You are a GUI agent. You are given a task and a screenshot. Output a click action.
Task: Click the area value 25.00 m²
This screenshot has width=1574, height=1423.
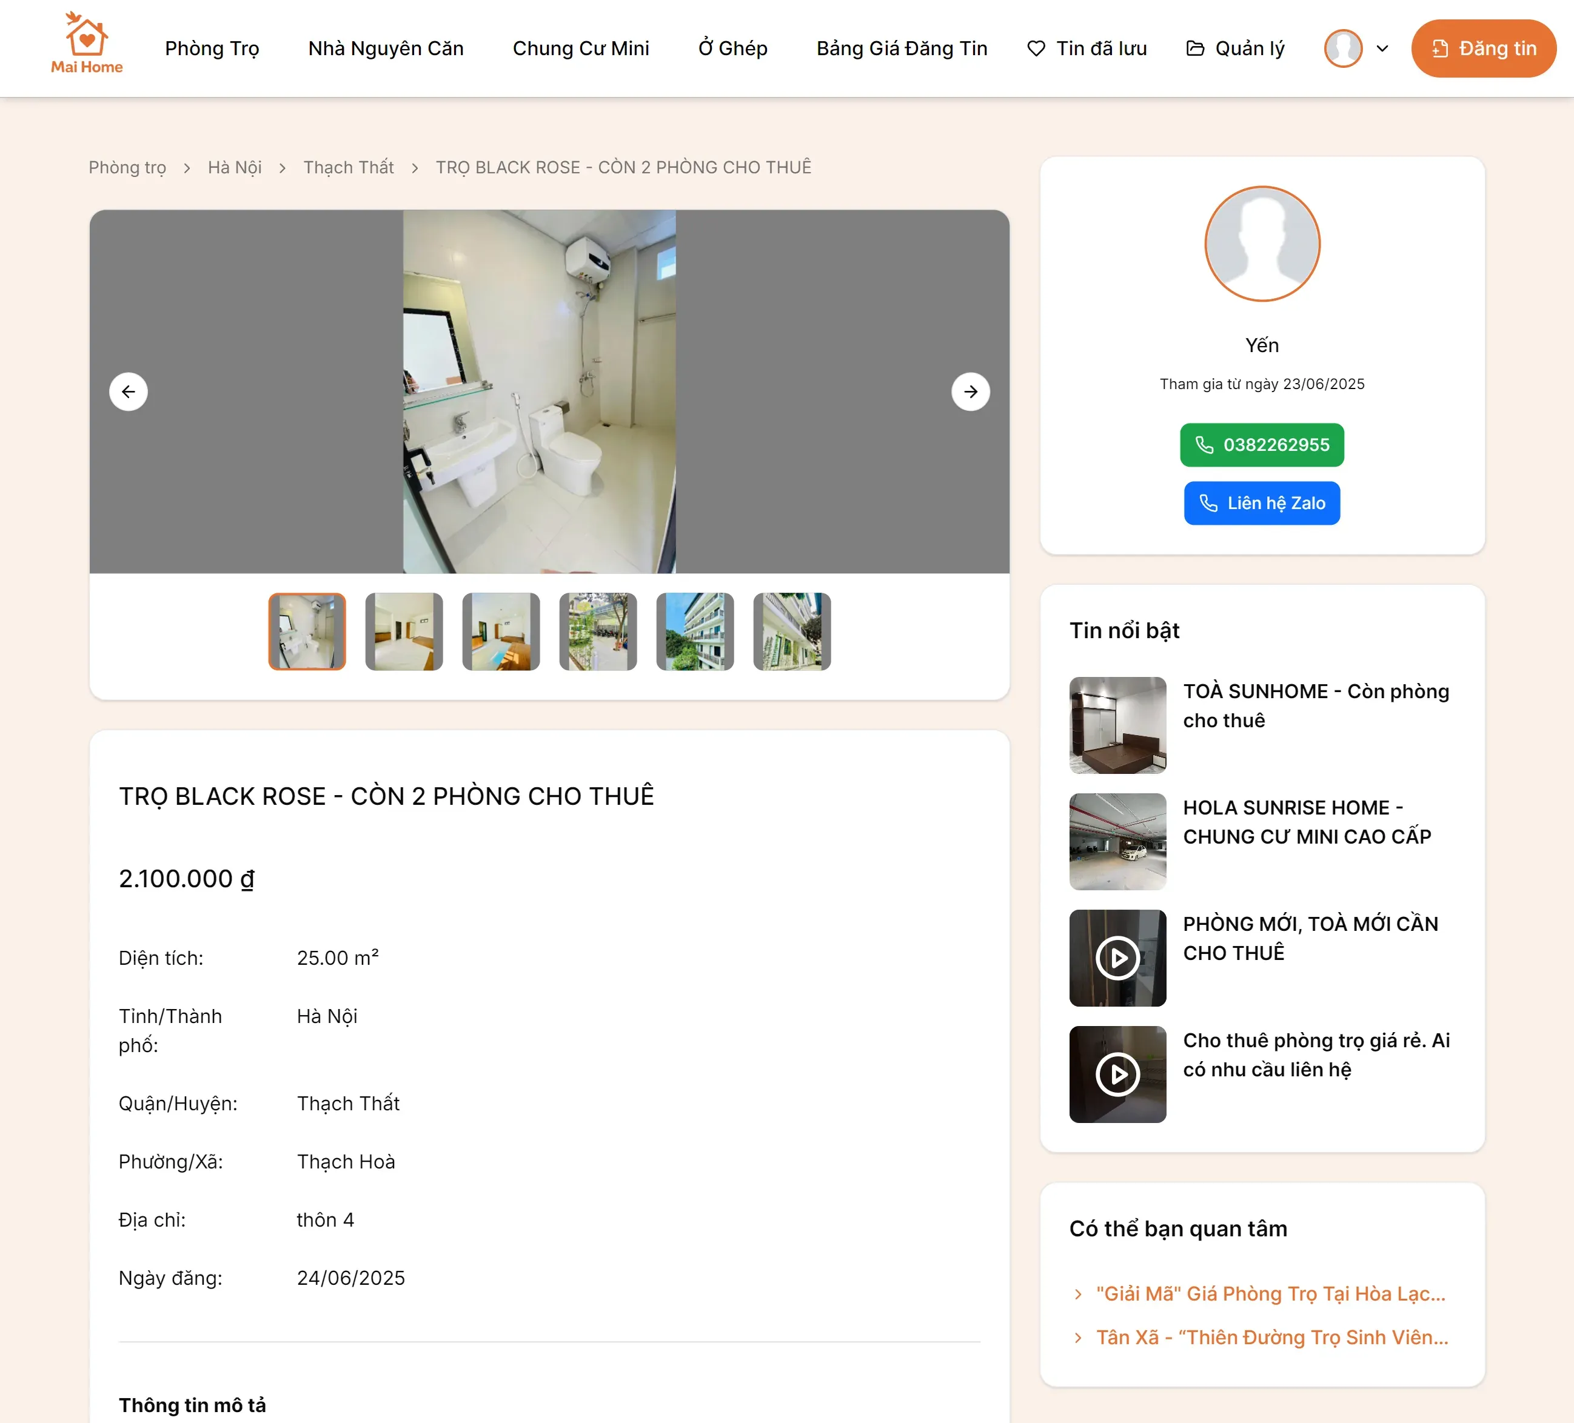337,958
